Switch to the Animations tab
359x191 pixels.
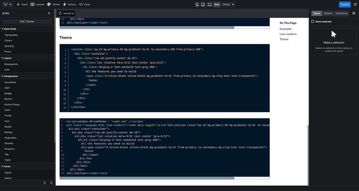[341, 13]
